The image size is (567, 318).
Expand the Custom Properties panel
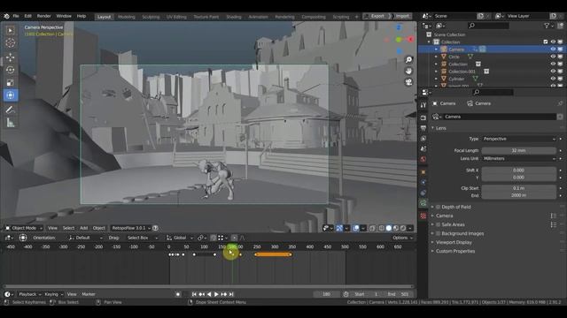[x=454, y=251]
